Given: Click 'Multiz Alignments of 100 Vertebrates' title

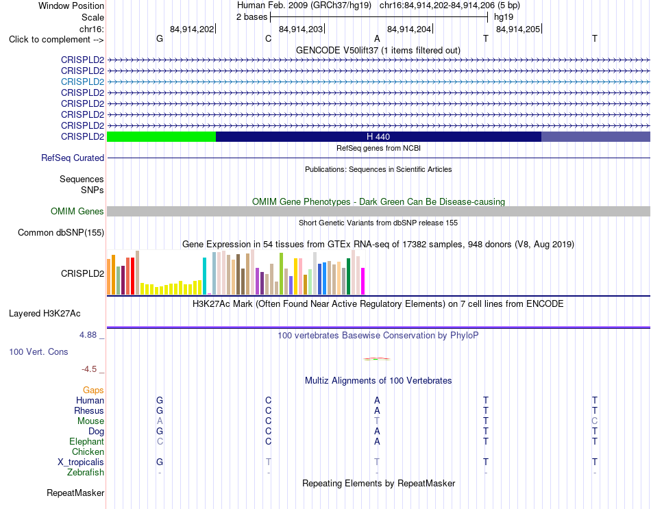Looking at the screenshot, I should (378, 381).
